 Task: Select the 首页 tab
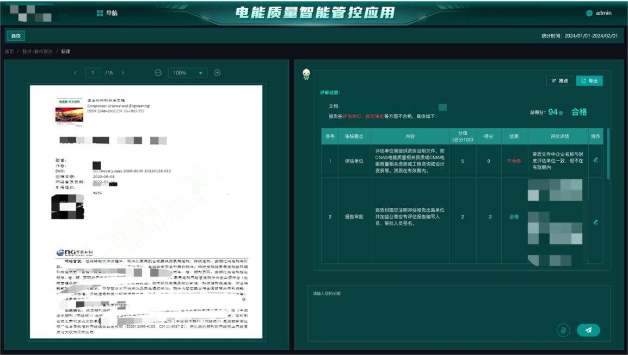pyautogui.click(x=16, y=36)
